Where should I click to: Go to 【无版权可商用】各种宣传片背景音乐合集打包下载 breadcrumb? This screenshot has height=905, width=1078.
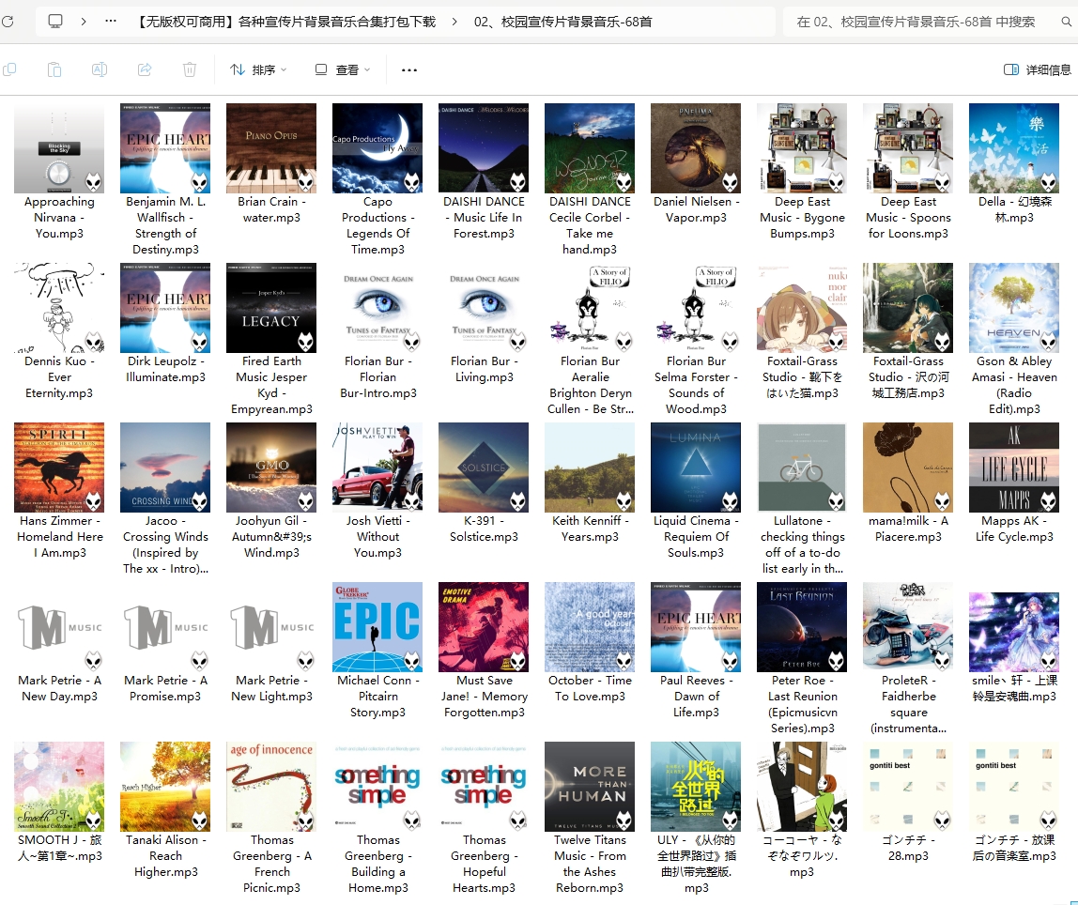click(x=285, y=21)
